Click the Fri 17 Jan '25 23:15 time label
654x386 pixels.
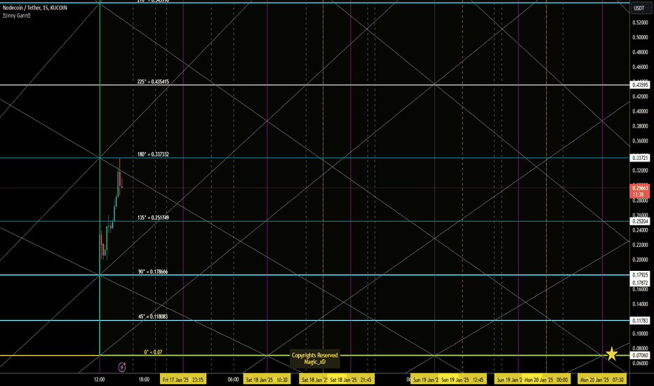click(183, 379)
